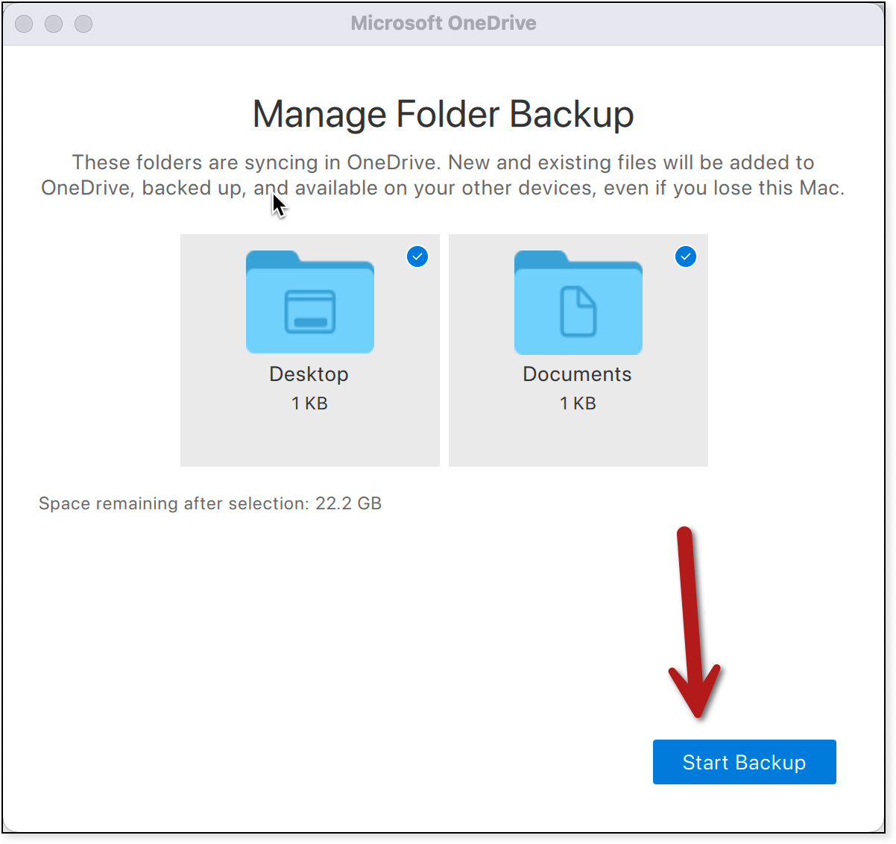Click the Manage Folder Backup heading
Viewport: 896px width, 844px height.
pyautogui.click(x=443, y=115)
